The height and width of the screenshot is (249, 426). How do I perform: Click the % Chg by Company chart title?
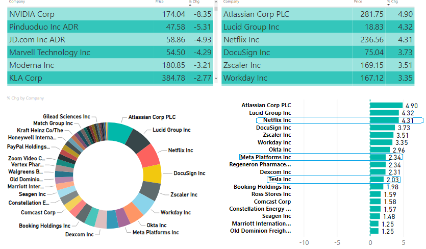(26, 98)
